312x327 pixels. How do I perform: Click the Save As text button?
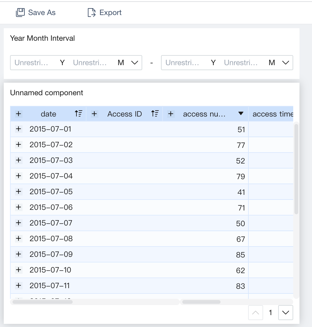click(42, 13)
